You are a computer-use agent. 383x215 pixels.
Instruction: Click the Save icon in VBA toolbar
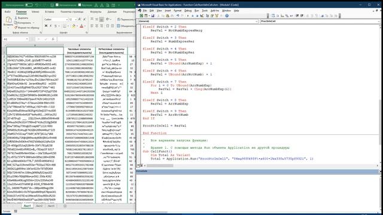(153, 16)
